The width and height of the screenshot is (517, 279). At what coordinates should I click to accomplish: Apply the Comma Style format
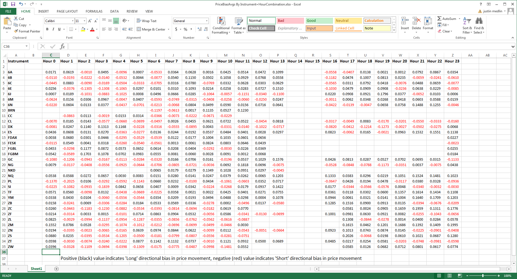(x=191, y=29)
